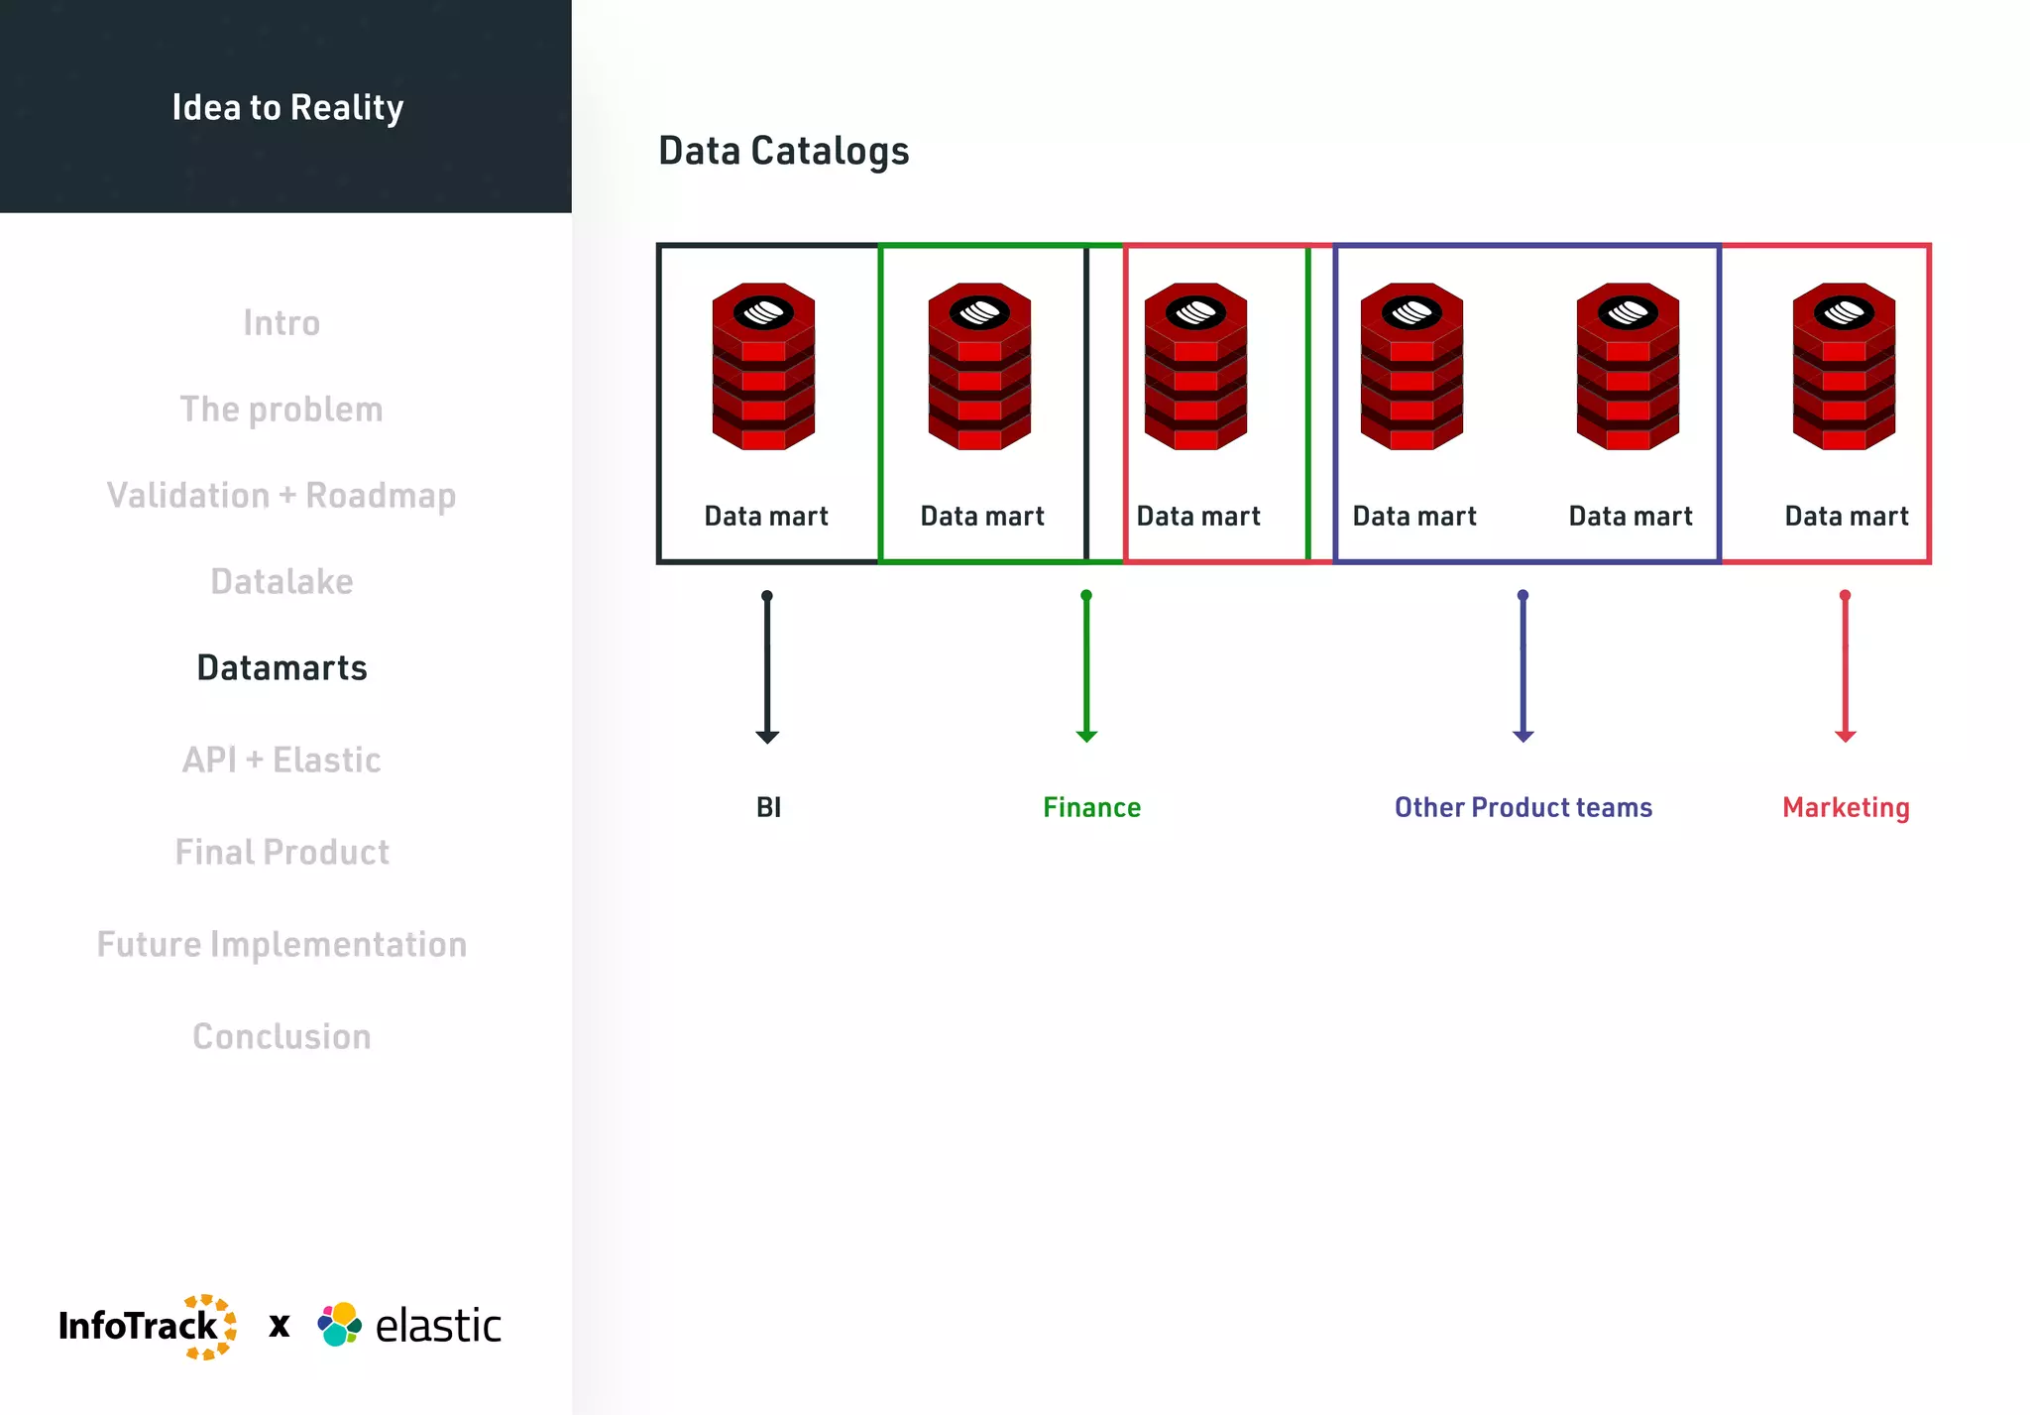Viewport: 2030px width, 1415px height.
Task: Select the active Datamarts section
Action: [282, 668]
